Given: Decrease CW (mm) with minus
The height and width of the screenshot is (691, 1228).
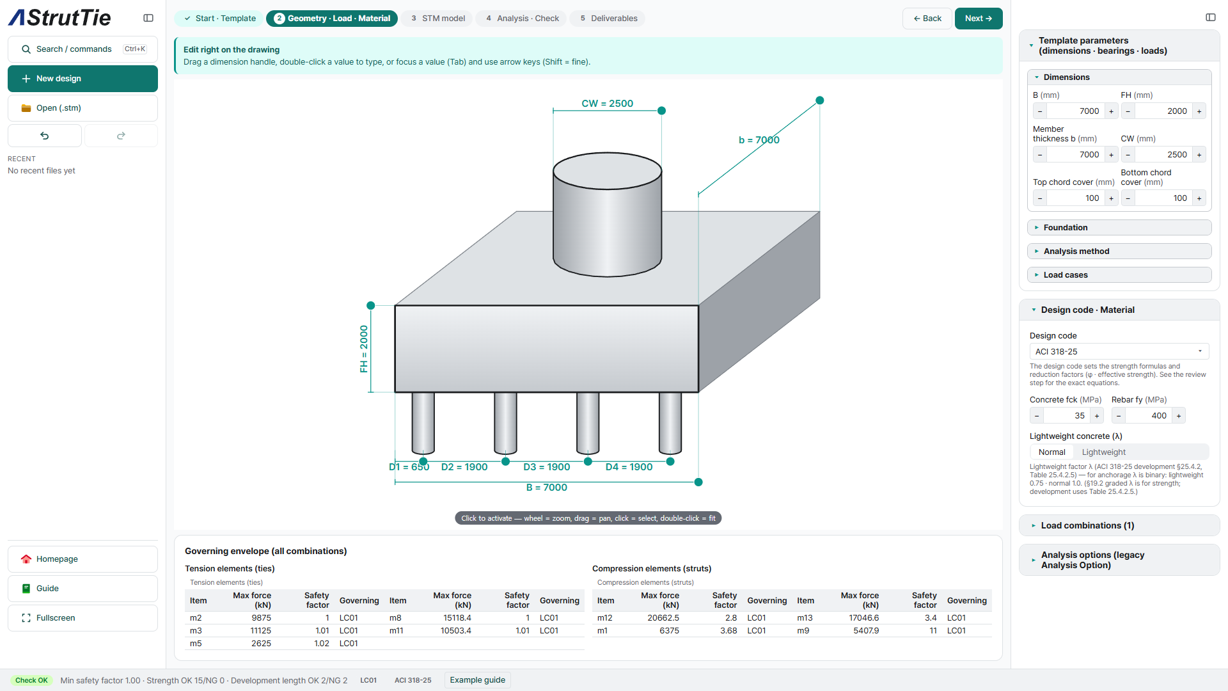Looking at the screenshot, I should tap(1128, 155).
